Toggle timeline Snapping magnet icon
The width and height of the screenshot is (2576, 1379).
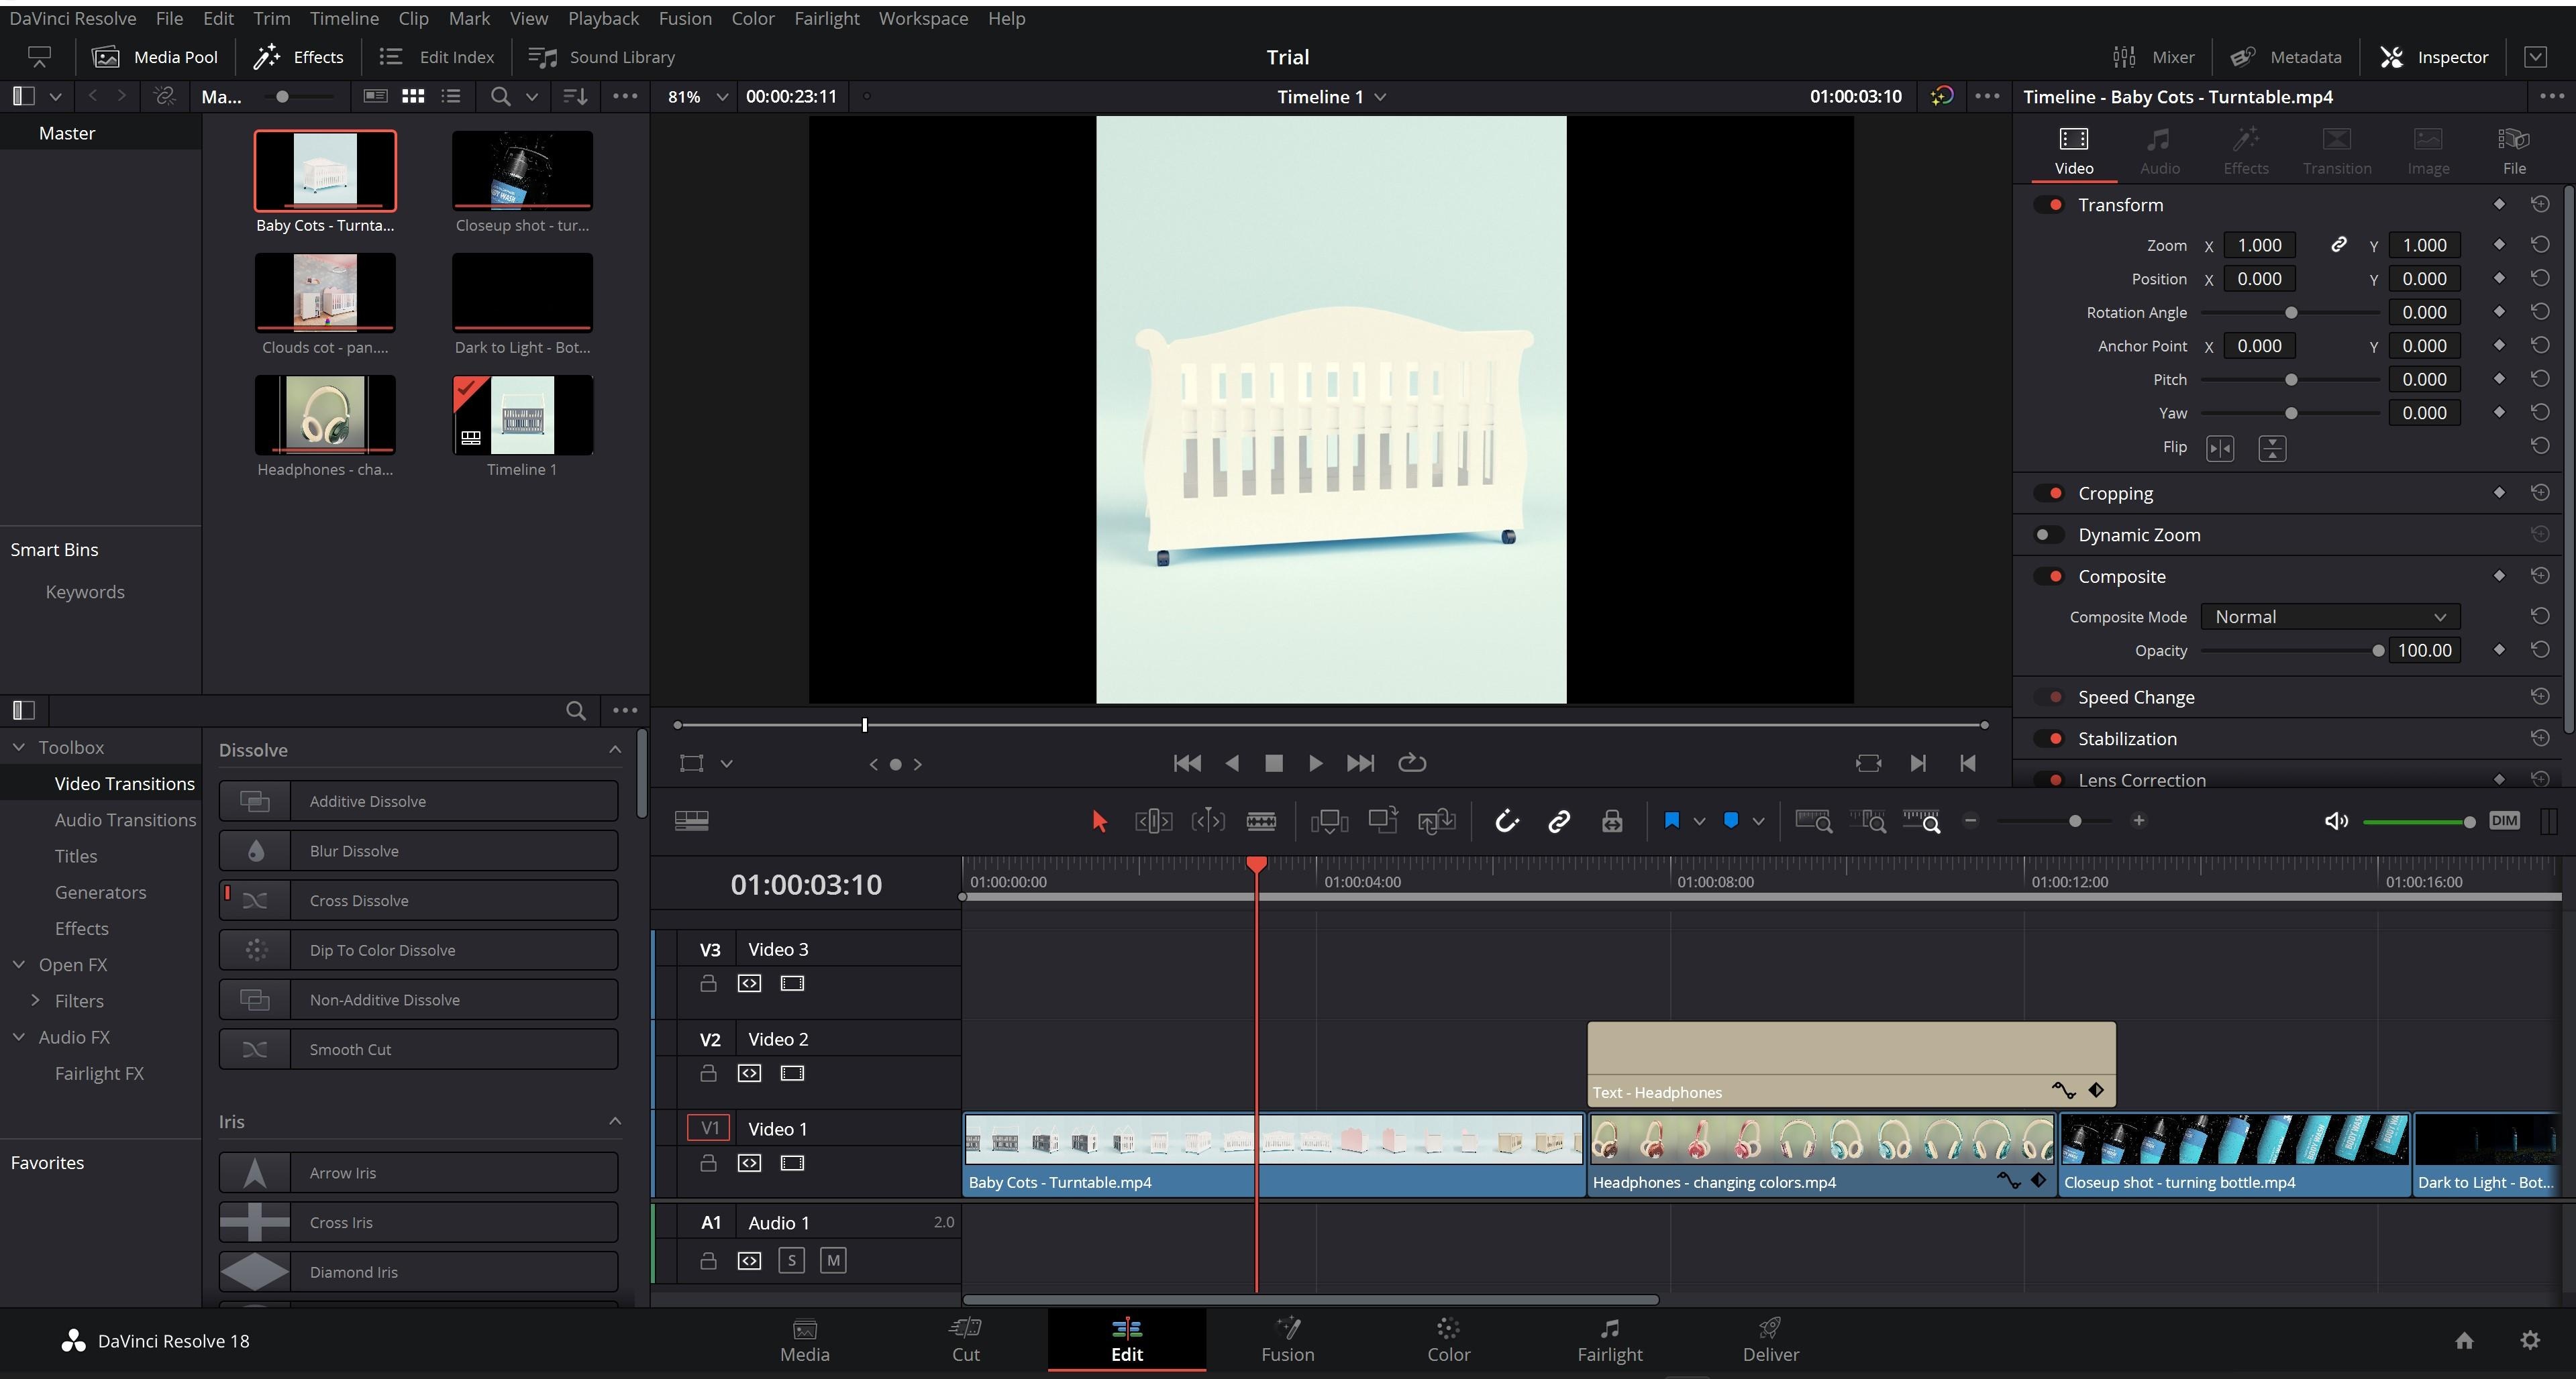pyautogui.click(x=1506, y=822)
